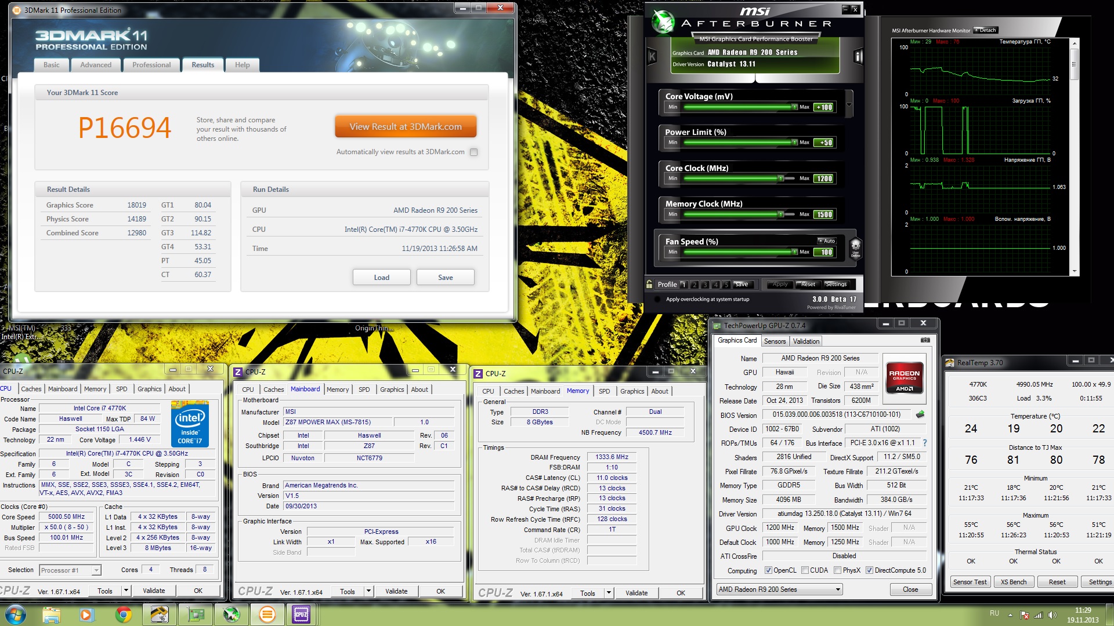Open the Windows Start menu
1114x626 pixels.
pyautogui.click(x=16, y=614)
